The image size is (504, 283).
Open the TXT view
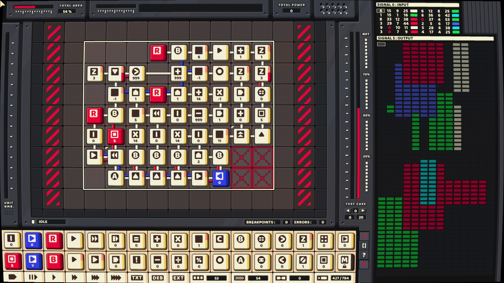137,278
